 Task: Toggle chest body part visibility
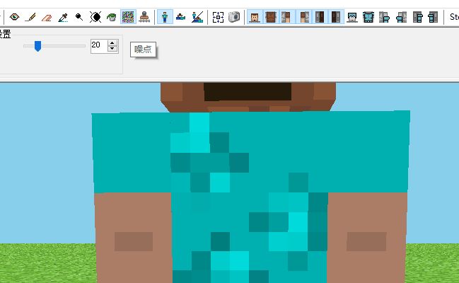click(x=271, y=17)
